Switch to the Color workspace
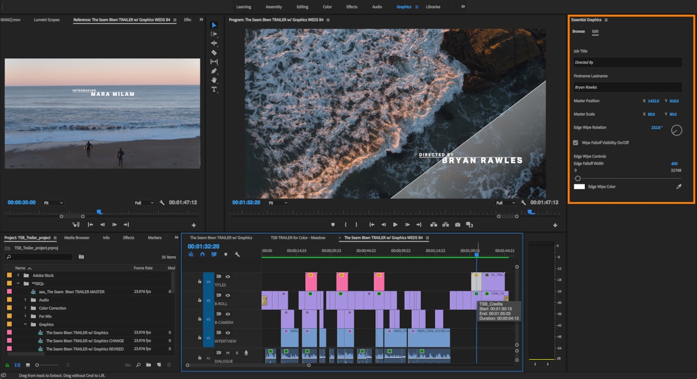The height and width of the screenshot is (379, 697). (327, 7)
